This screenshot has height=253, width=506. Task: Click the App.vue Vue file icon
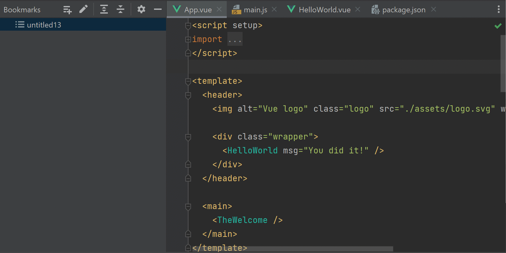coord(177,9)
